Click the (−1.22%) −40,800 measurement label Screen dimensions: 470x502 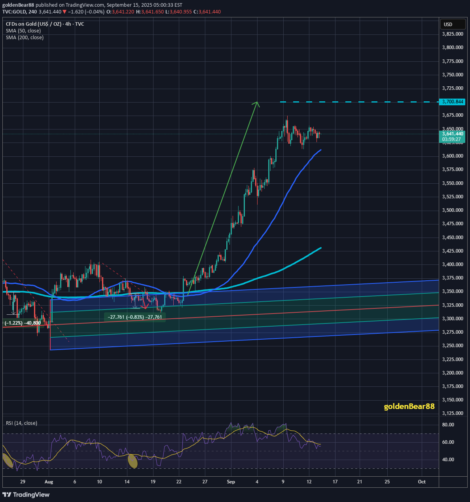pyautogui.click(x=22, y=323)
